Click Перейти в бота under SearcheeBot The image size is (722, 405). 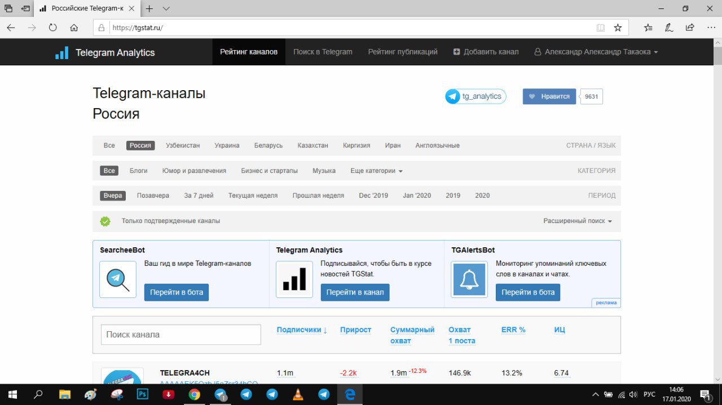tap(177, 292)
